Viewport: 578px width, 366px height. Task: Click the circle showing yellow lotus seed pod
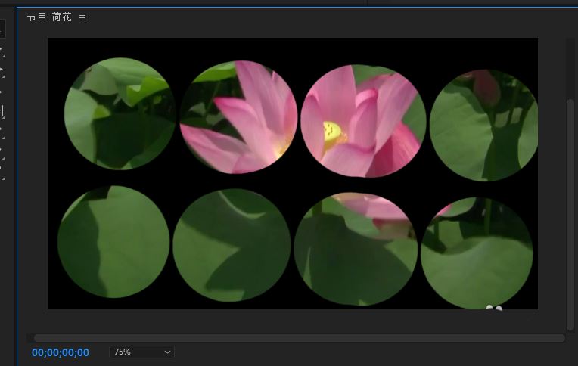coord(363,121)
